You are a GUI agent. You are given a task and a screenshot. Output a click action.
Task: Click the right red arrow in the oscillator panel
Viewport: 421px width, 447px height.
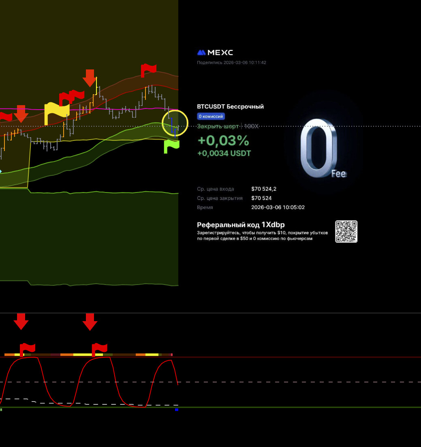90,321
